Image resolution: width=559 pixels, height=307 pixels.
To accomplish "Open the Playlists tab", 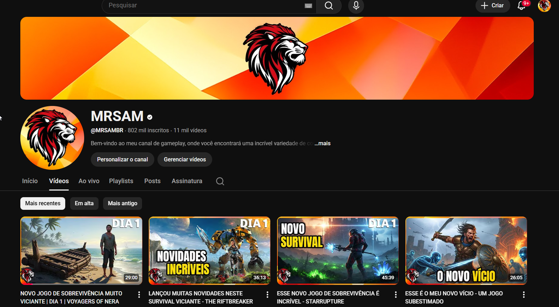I will pos(121,181).
